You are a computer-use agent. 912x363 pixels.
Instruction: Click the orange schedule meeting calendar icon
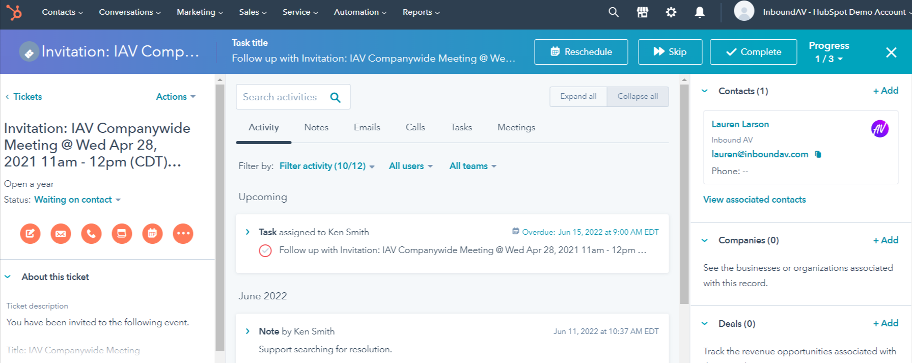tap(152, 234)
